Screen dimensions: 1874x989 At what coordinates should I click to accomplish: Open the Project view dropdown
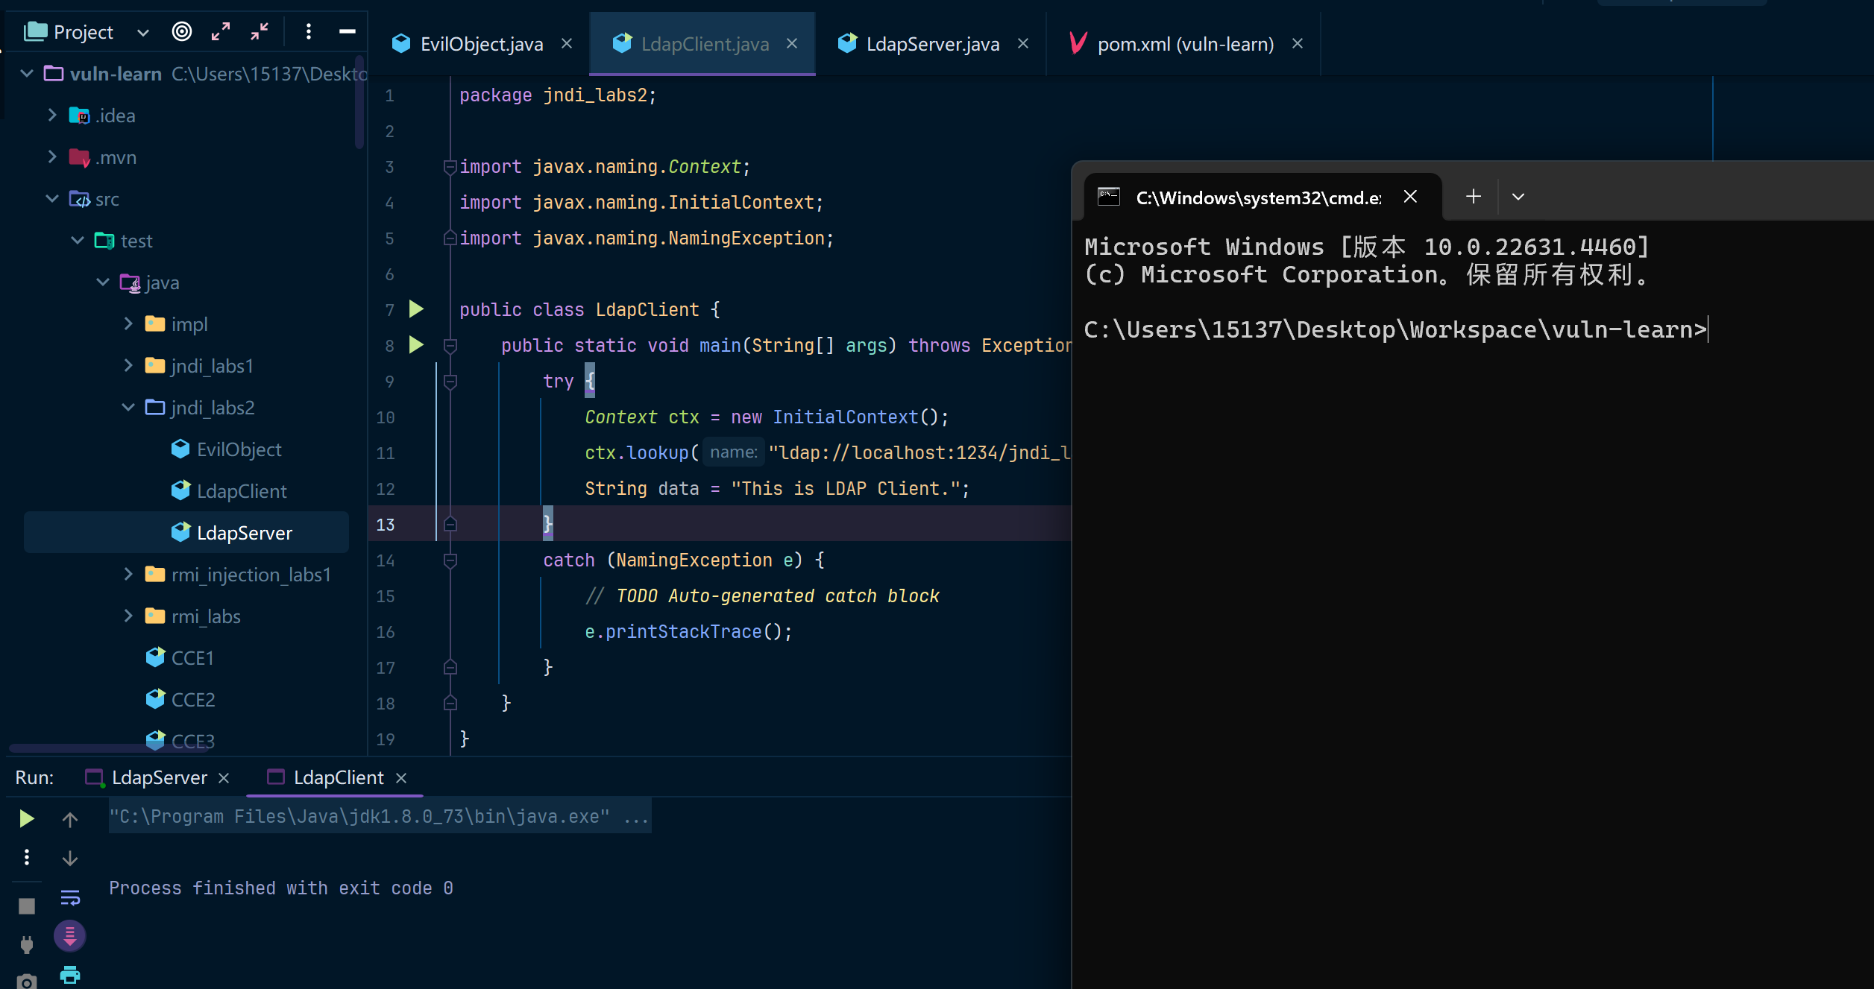pyautogui.click(x=143, y=32)
